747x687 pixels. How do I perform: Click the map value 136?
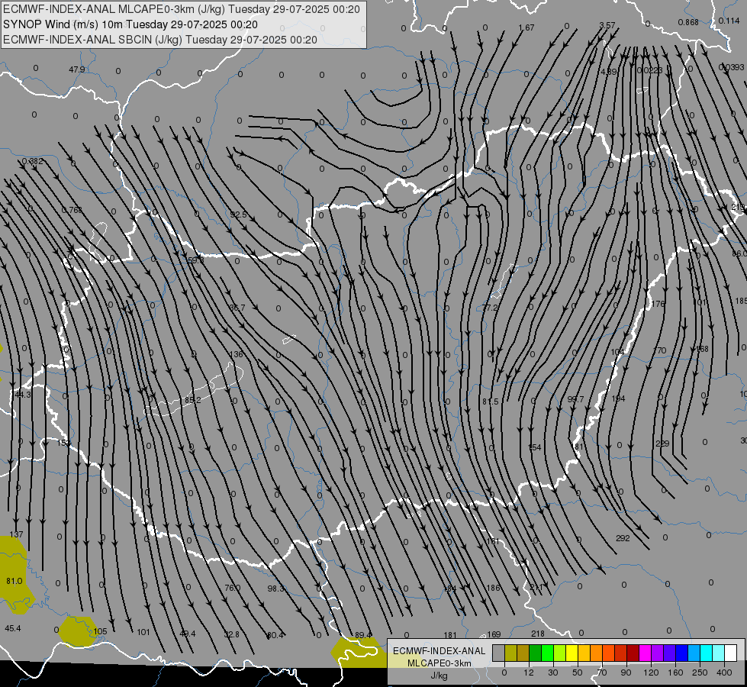[x=237, y=354]
